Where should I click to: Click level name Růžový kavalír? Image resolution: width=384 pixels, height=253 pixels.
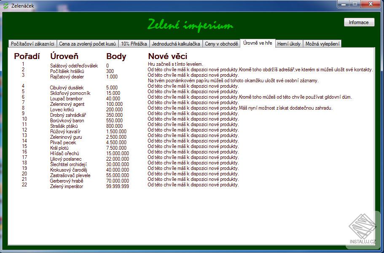pos(65,132)
